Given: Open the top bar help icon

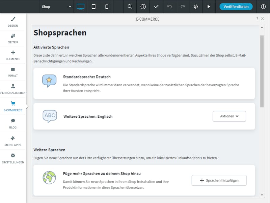Looking at the screenshot, I should 263,7.
